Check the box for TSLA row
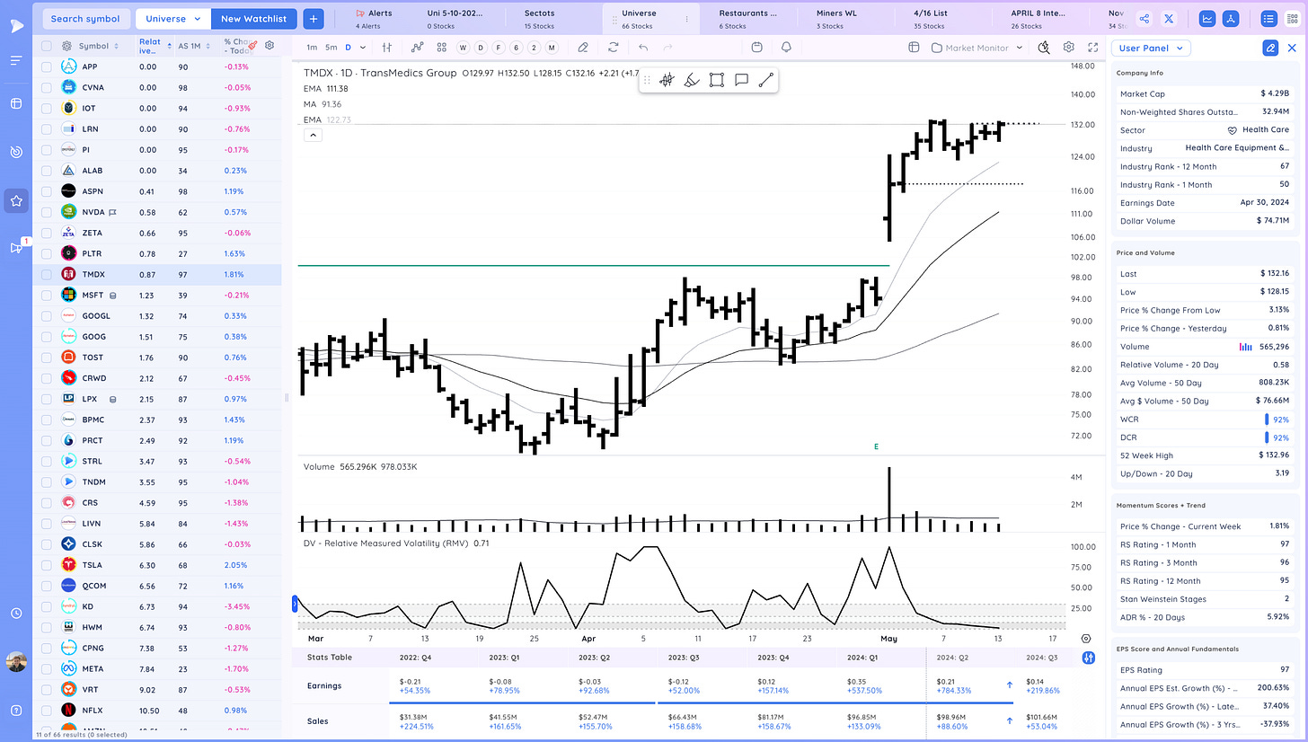Image resolution: width=1308 pixels, height=742 pixels. point(47,565)
